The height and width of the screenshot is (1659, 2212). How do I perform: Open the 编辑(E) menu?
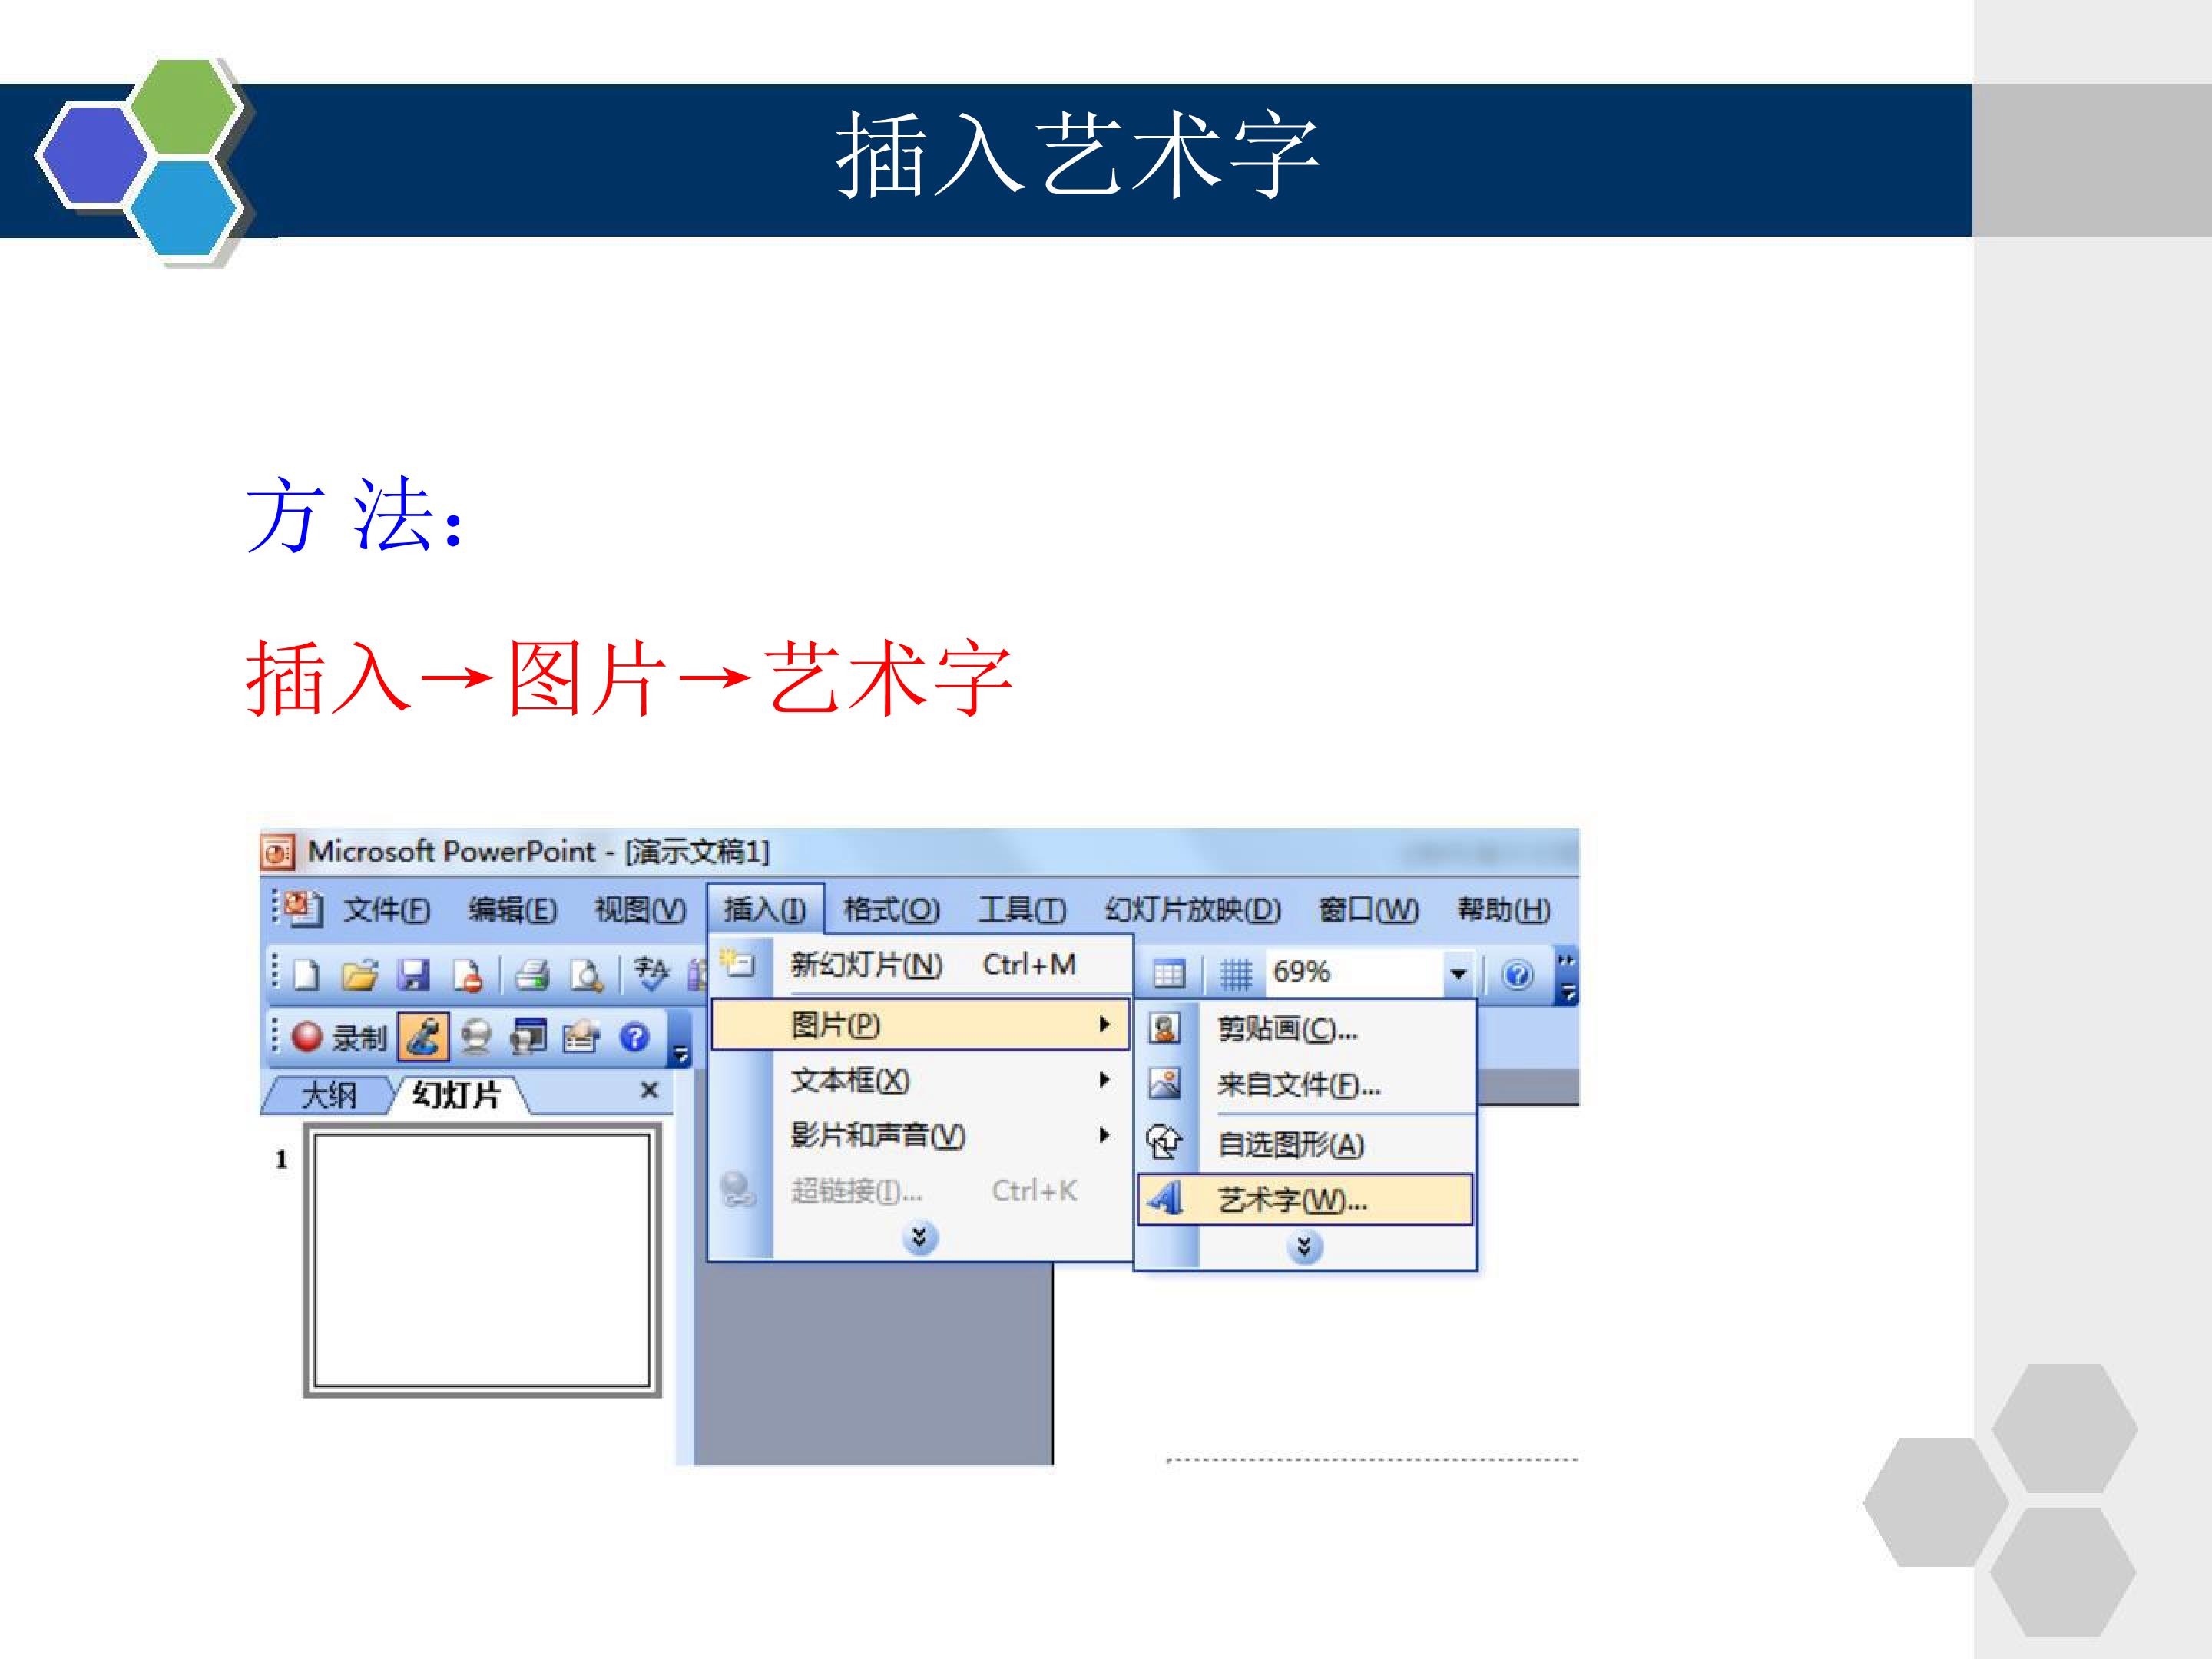(512, 910)
